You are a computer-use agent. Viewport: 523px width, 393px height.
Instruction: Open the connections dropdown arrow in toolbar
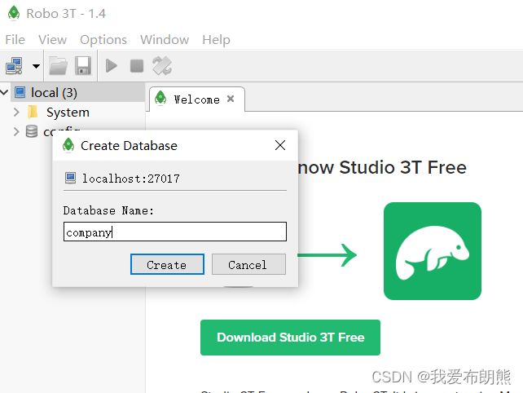coord(36,66)
